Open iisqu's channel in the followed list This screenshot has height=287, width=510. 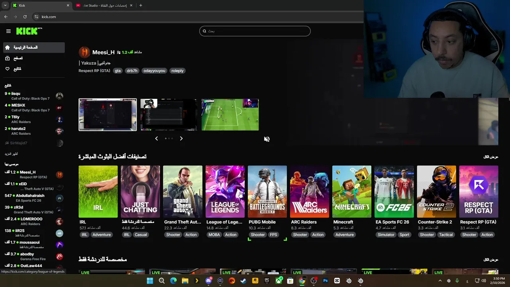[x=34, y=96]
